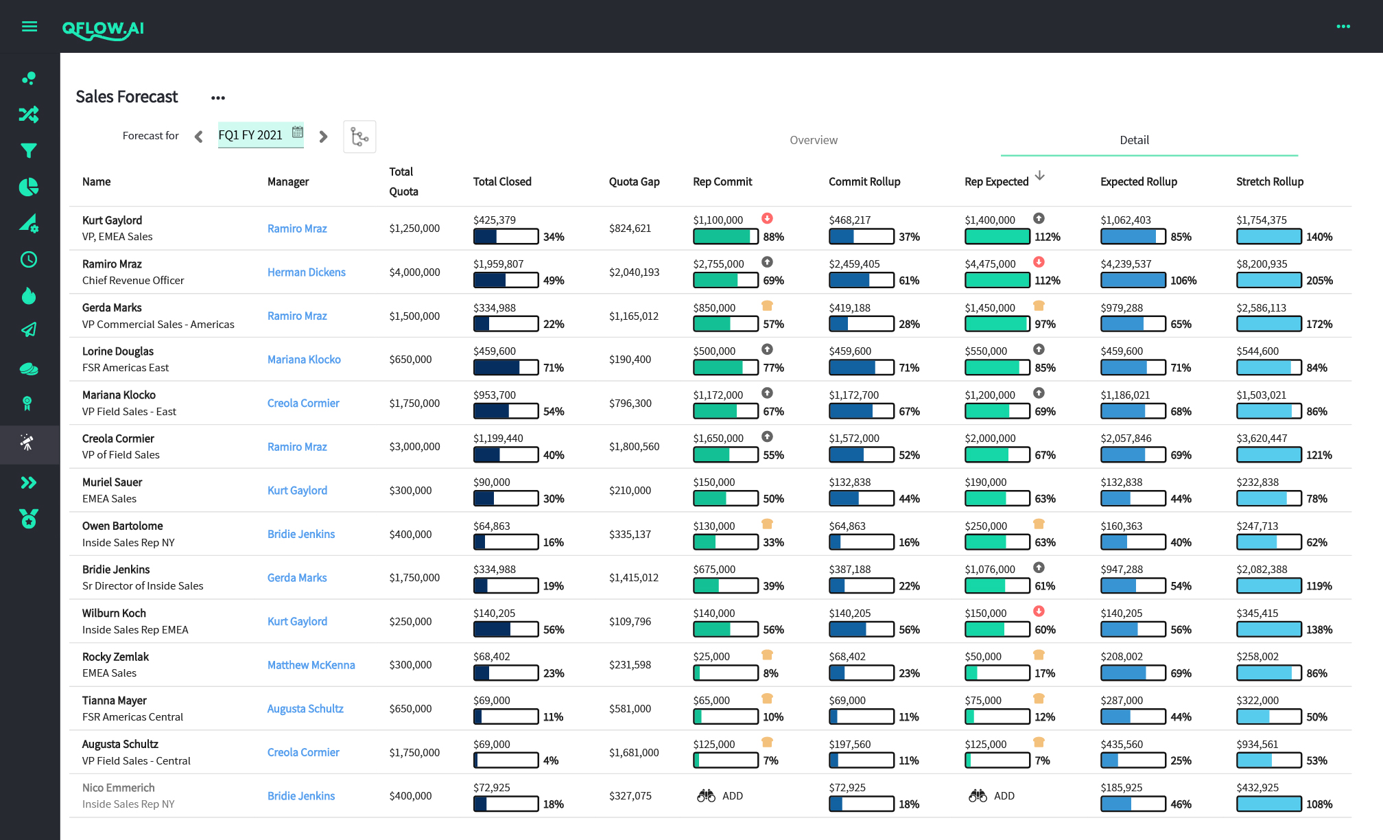Open the hamburger menu

click(x=29, y=27)
